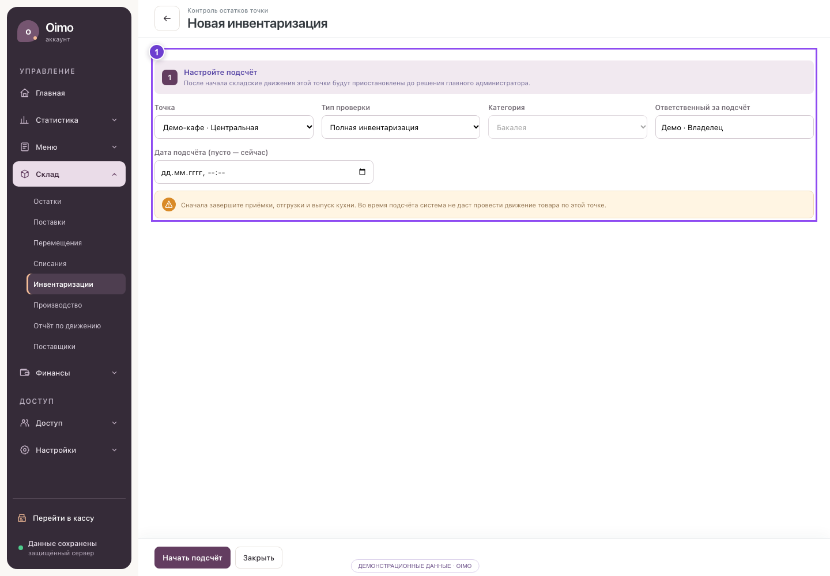Expand the Доступ submenu chevron
This screenshot has height=576, width=830.
(x=114, y=423)
